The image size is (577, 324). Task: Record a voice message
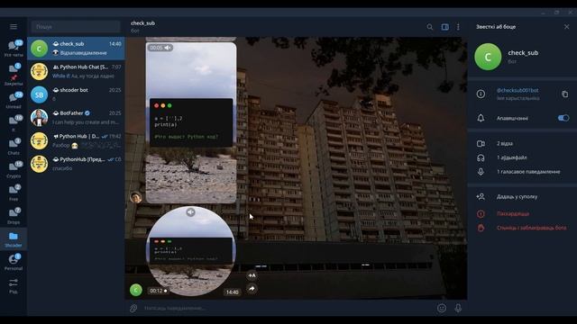458,308
